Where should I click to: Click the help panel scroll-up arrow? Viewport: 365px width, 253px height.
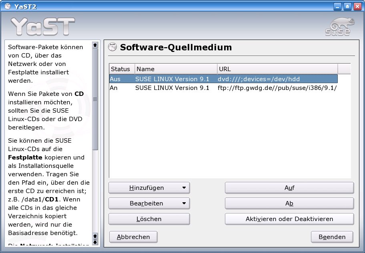click(95, 45)
